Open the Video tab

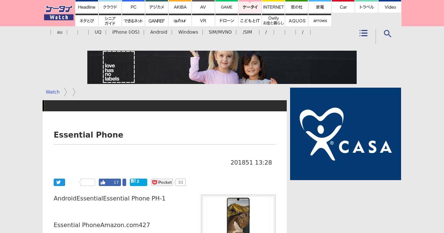[390, 7]
